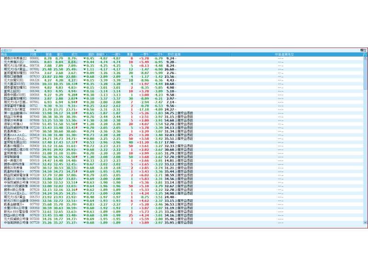Select the 中信高評級公司債 row
Viewport: 368px width, 276px height.
14,223
